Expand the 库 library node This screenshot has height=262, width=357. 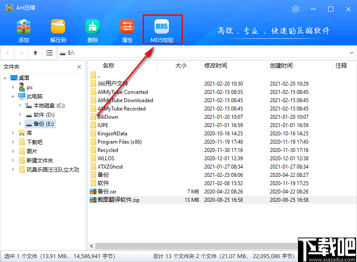13,133
